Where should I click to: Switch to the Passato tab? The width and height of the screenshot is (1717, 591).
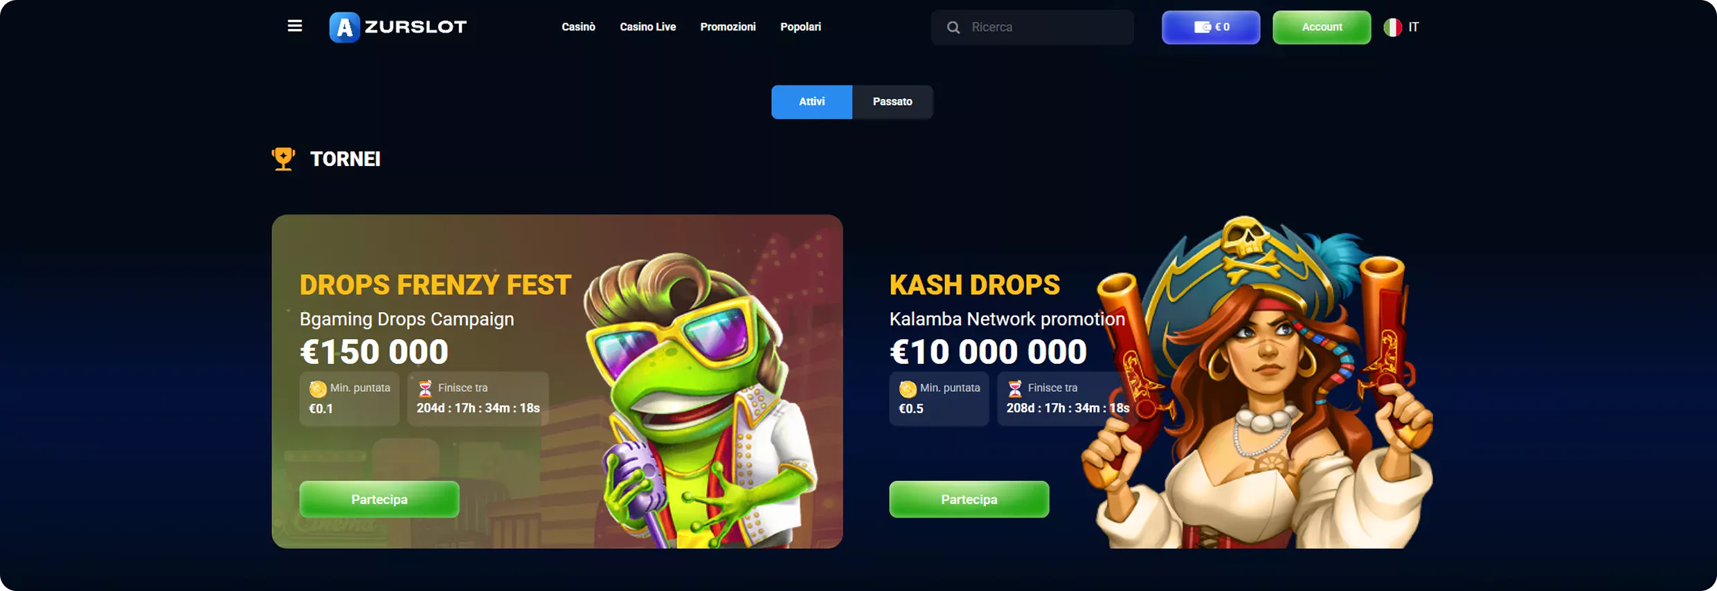pos(892,102)
